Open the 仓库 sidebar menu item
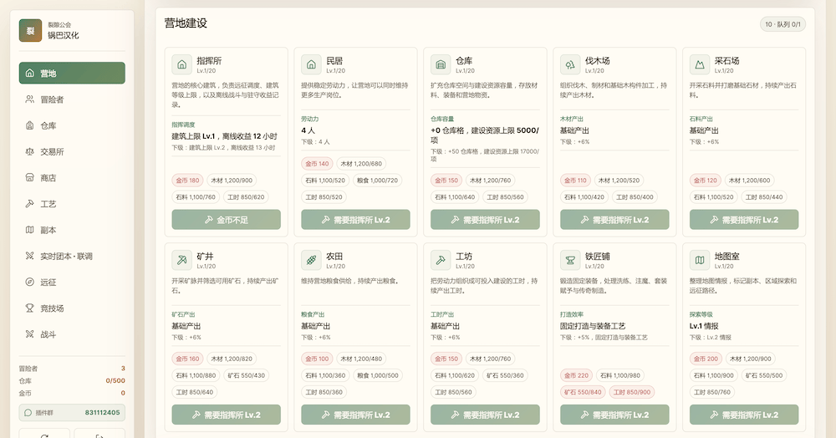This screenshot has height=438, width=836. coord(72,125)
